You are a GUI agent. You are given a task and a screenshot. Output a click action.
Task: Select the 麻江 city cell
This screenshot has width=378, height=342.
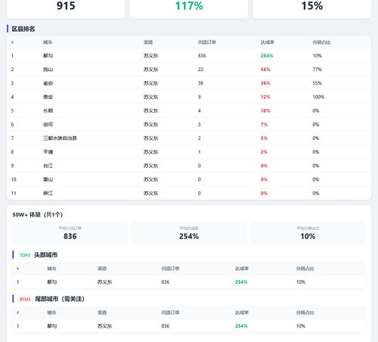(48, 193)
